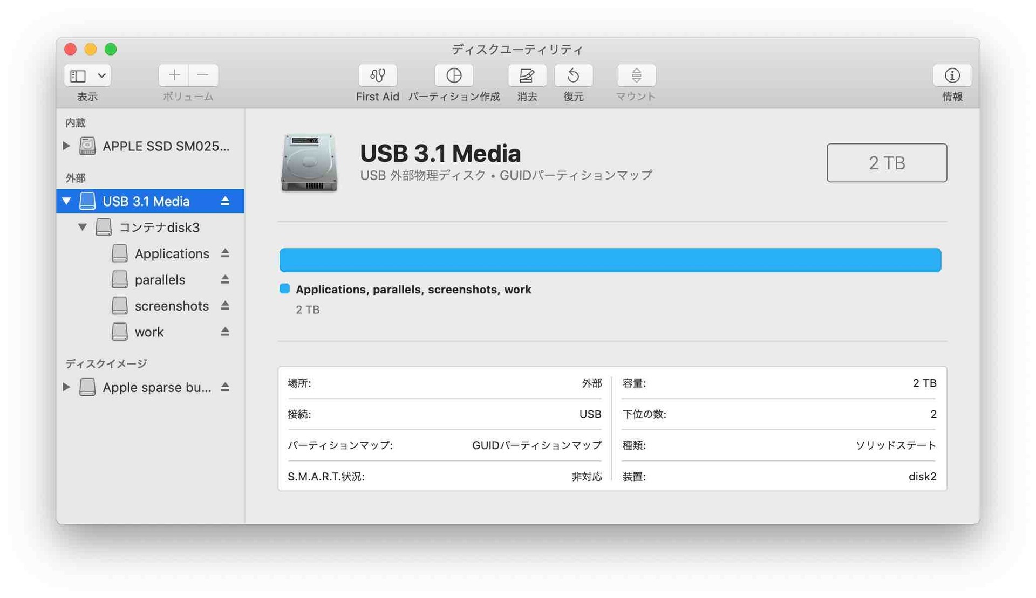Open the Partition (パーティション作成) tool
Screen dimensions: 1036x598
tap(454, 75)
